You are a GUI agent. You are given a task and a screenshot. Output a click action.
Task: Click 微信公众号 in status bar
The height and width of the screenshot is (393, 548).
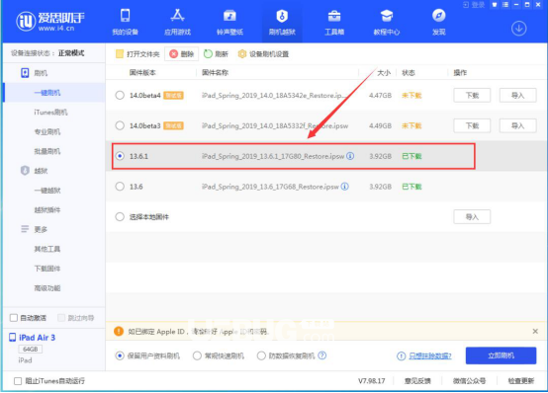[469, 381]
